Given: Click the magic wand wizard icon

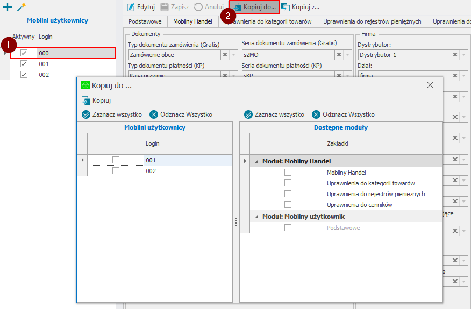Looking at the screenshot, I should point(22,7).
